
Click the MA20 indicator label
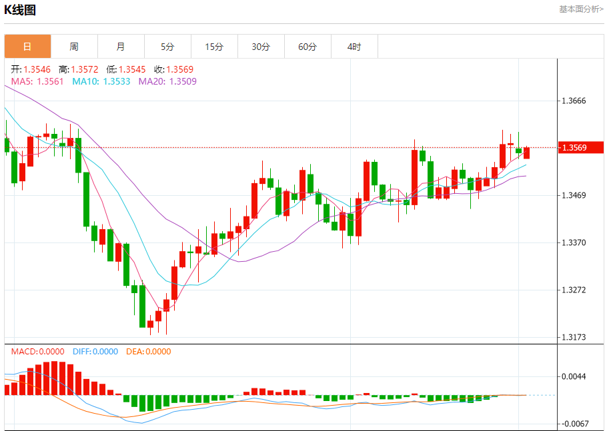point(167,81)
